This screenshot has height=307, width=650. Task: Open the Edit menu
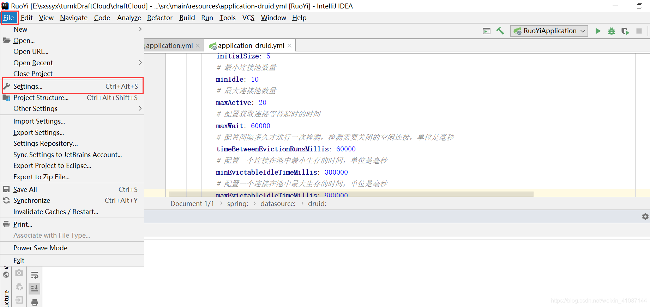26,18
